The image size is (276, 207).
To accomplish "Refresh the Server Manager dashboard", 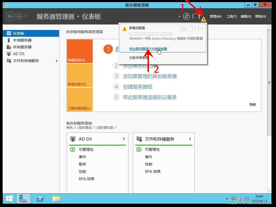I will pos(186,16).
